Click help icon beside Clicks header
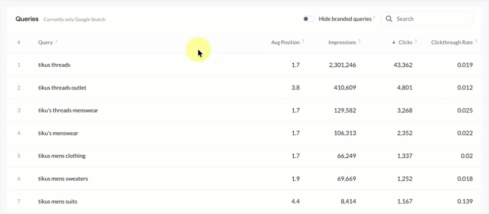 pos(416,41)
